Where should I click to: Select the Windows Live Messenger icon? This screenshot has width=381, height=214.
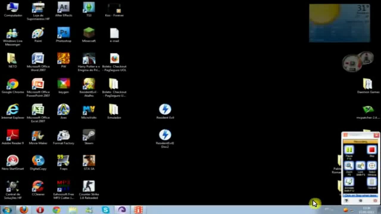(x=13, y=37)
